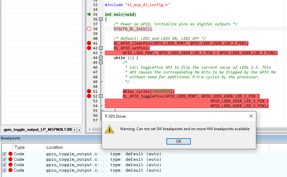Click the red dot of the first listed breakpoint
The height and width of the screenshot is (177, 287).
coord(10,154)
